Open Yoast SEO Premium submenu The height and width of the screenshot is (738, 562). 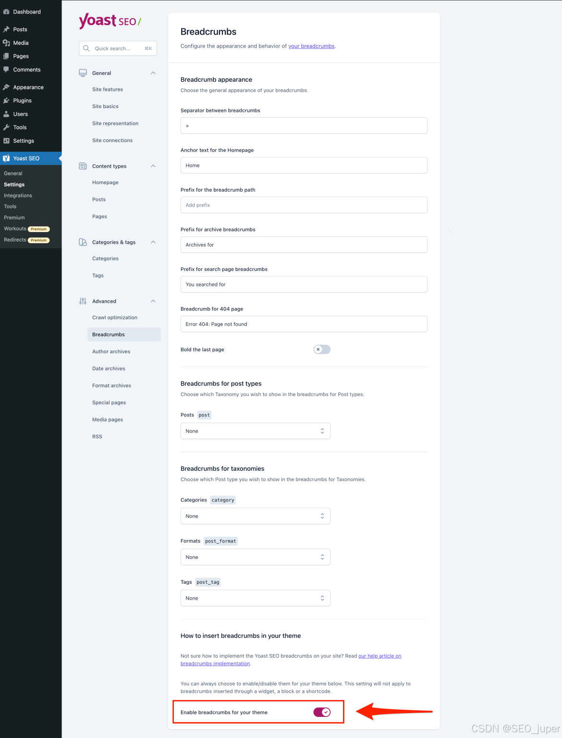[x=14, y=218]
